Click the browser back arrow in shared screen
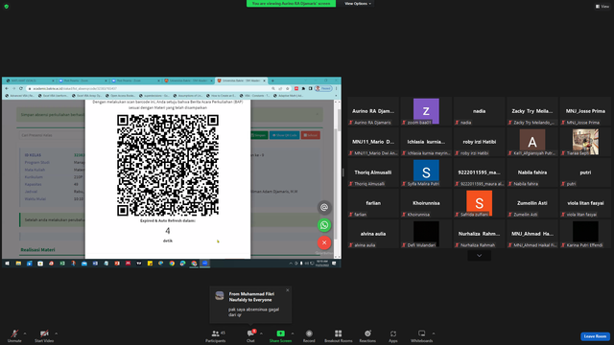614x345 pixels. pyautogui.click(x=7, y=89)
